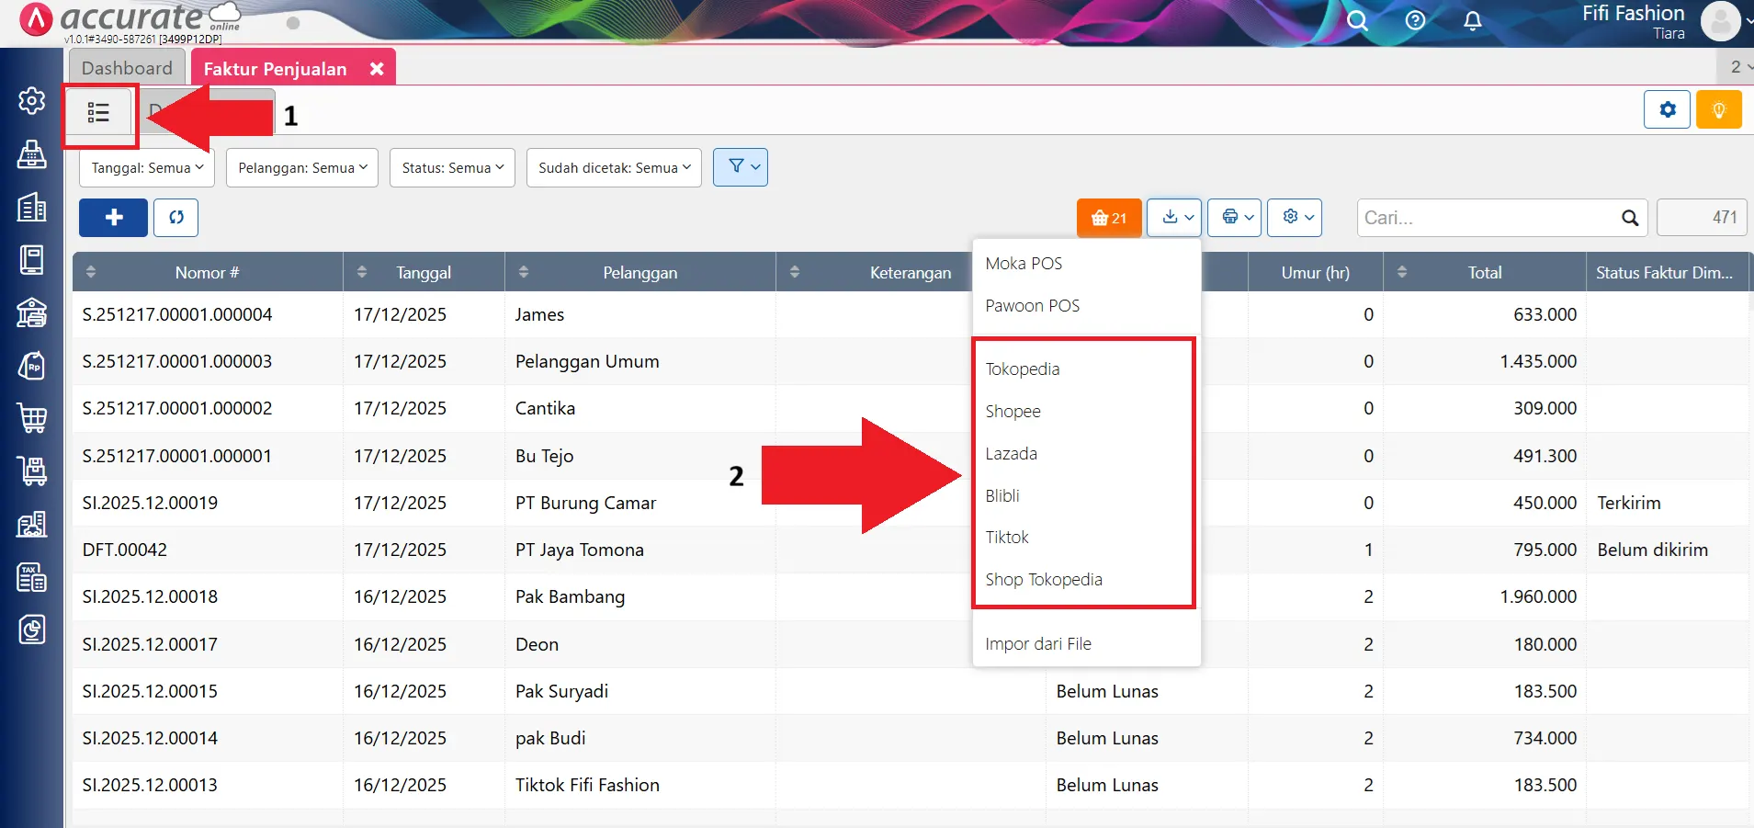Open the Sudah dicetak: Semua dropdown
This screenshot has height=828, width=1754.
(614, 168)
